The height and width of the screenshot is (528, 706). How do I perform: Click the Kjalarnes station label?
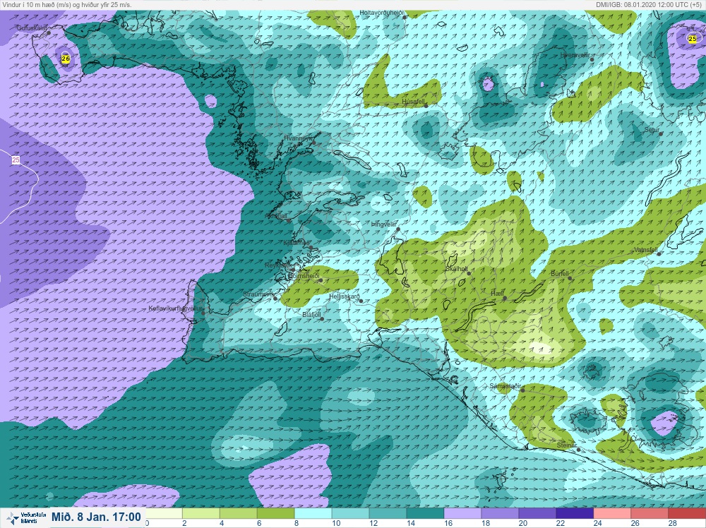pos(297,243)
